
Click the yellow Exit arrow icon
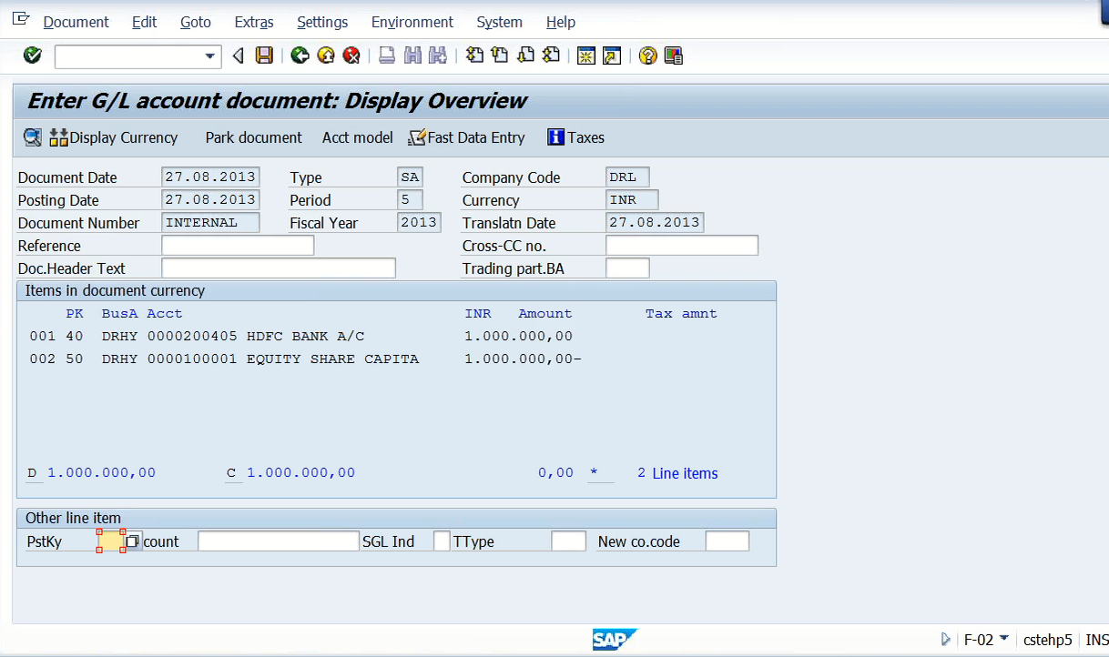coord(326,56)
